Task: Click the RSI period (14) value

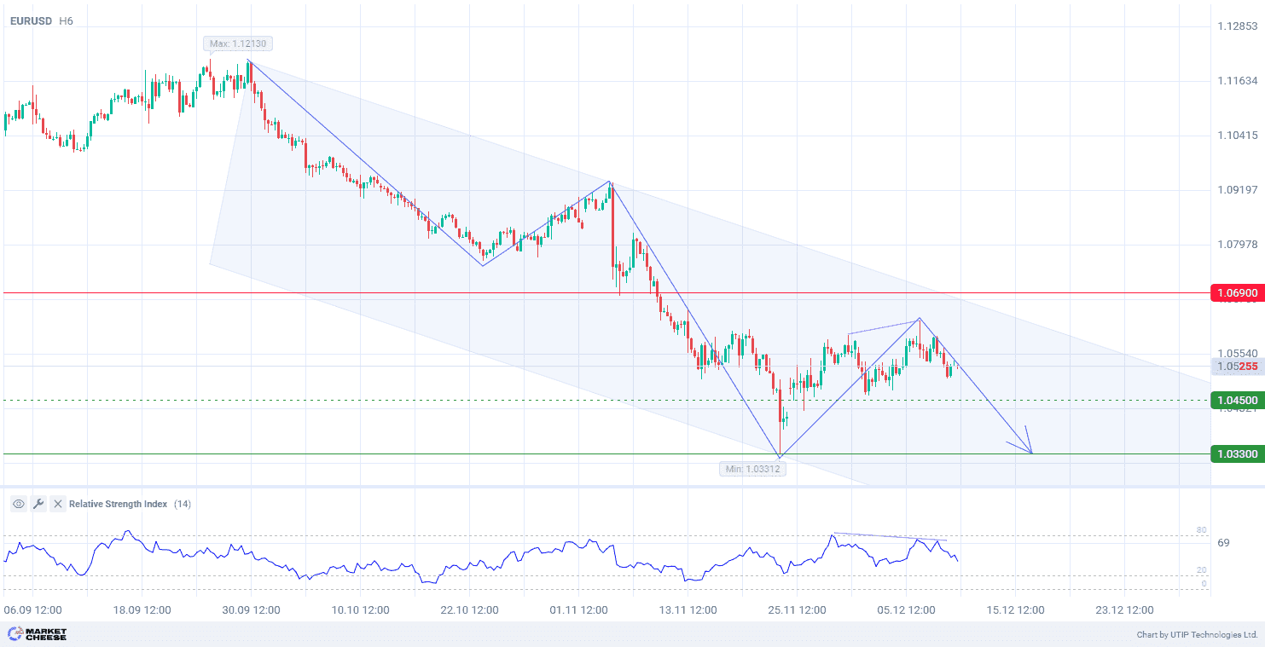Action: coord(183,504)
